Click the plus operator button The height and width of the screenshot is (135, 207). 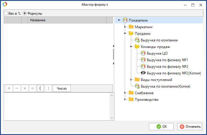click(x=9, y=88)
